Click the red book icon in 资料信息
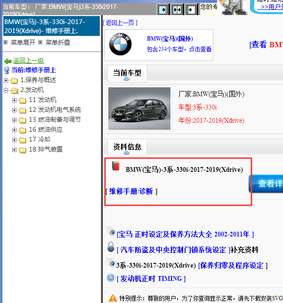Screen dimensions: 283x303 tap(116, 166)
